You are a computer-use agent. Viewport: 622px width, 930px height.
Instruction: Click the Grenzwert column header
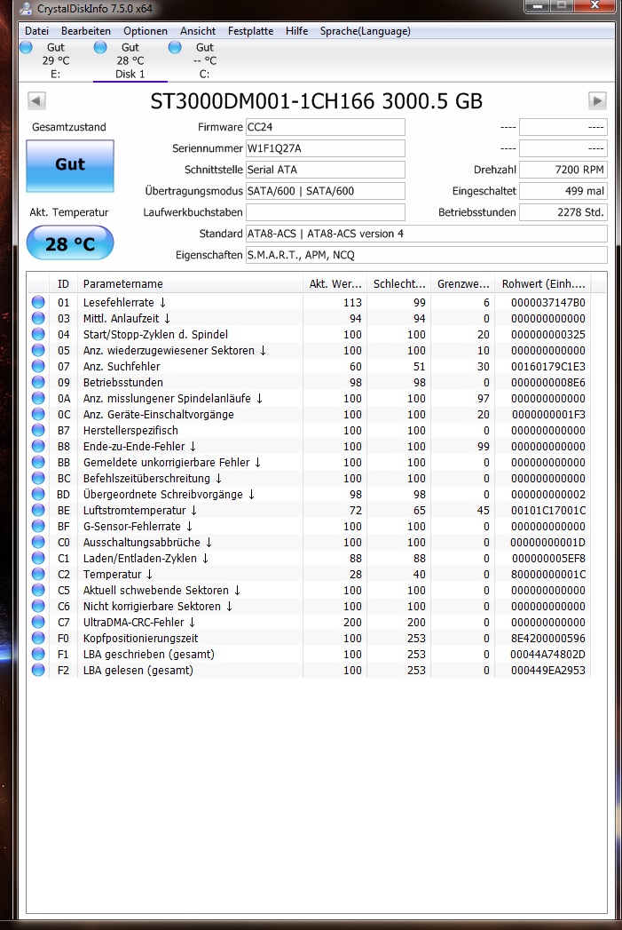[462, 283]
